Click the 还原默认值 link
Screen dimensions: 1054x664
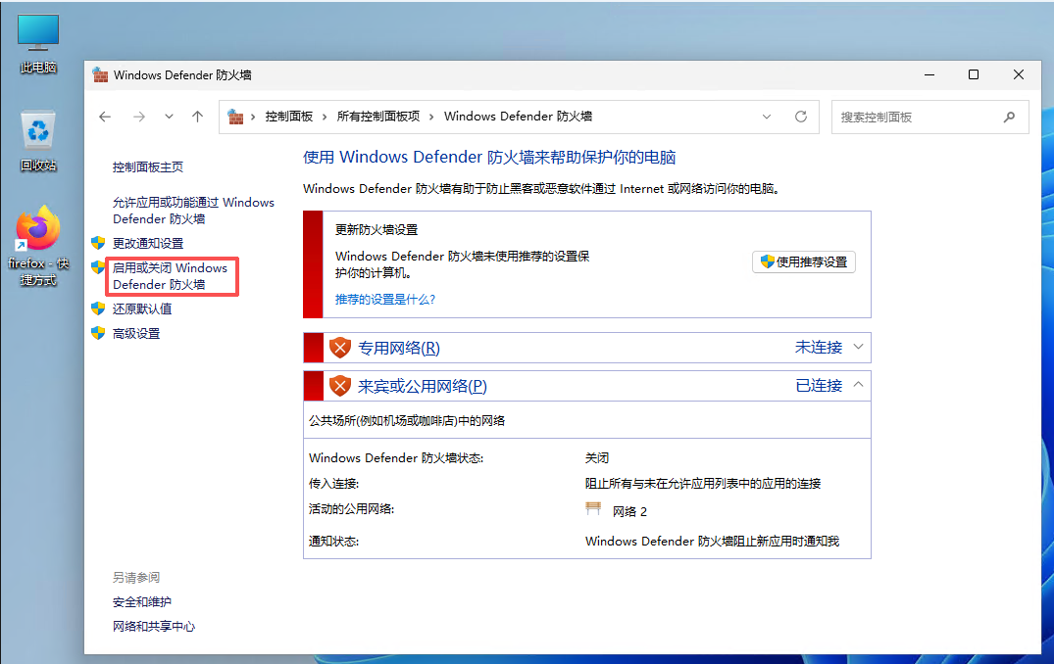pos(142,308)
